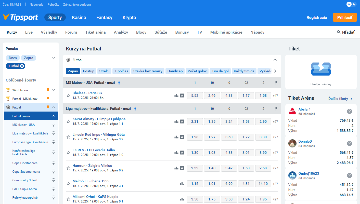Click the Wimbledon trophy icon
The width and height of the screenshot is (360, 204).
point(8,90)
